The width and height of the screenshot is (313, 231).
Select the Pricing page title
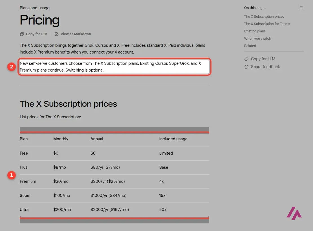[x=39, y=20]
